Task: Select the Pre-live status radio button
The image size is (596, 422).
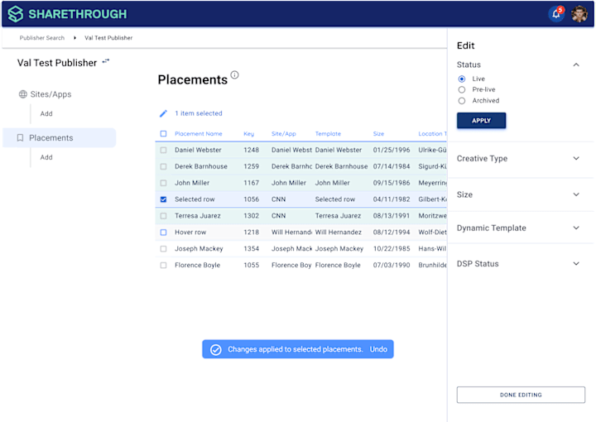Action: (462, 89)
